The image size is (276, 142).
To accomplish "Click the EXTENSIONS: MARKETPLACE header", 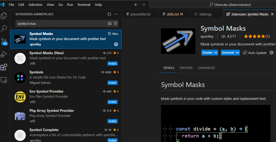I will [34, 14].
